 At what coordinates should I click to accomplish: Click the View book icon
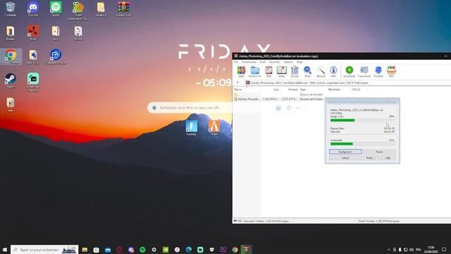(282, 71)
